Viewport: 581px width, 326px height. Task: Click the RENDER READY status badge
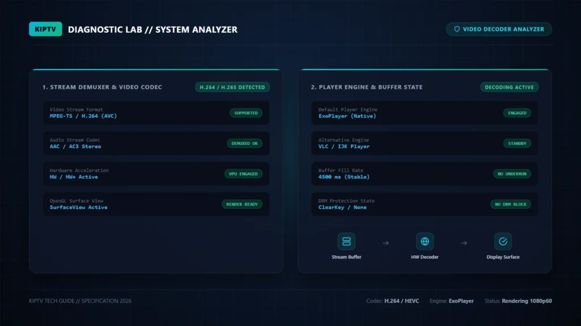(242, 204)
